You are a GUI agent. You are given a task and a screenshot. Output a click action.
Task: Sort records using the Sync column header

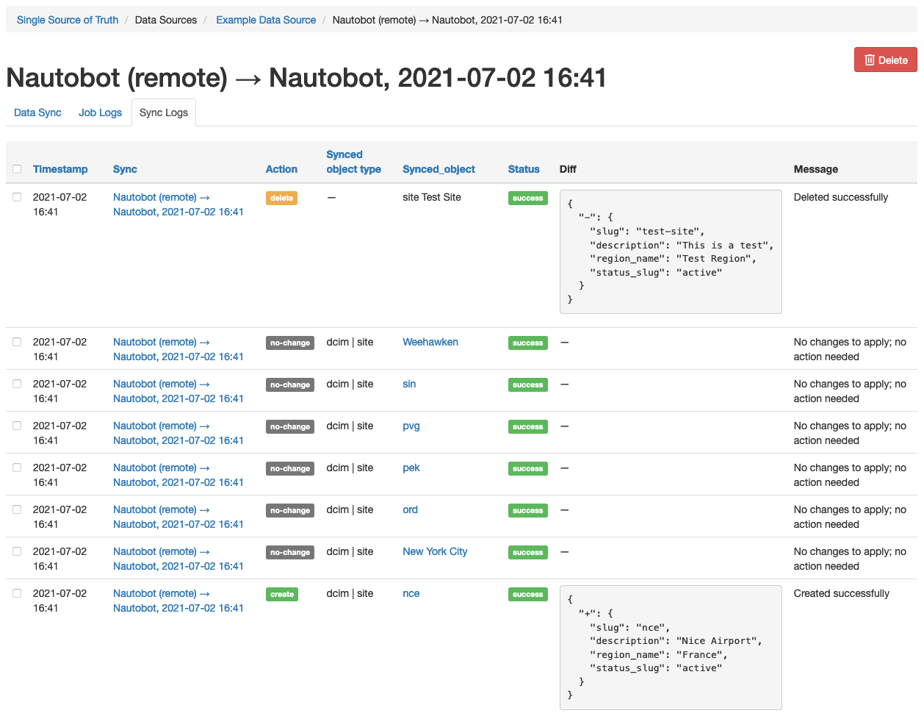tap(125, 169)
